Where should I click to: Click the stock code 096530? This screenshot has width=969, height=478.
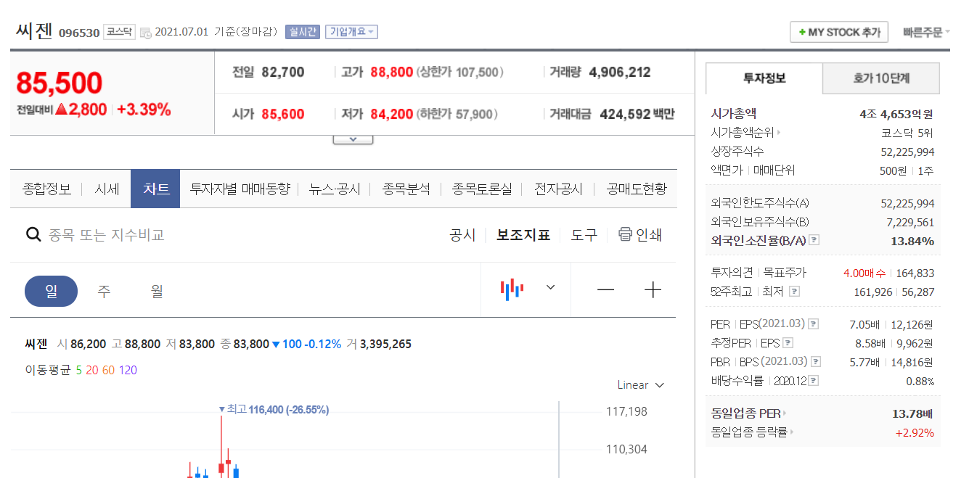click(x=79, y=33)
